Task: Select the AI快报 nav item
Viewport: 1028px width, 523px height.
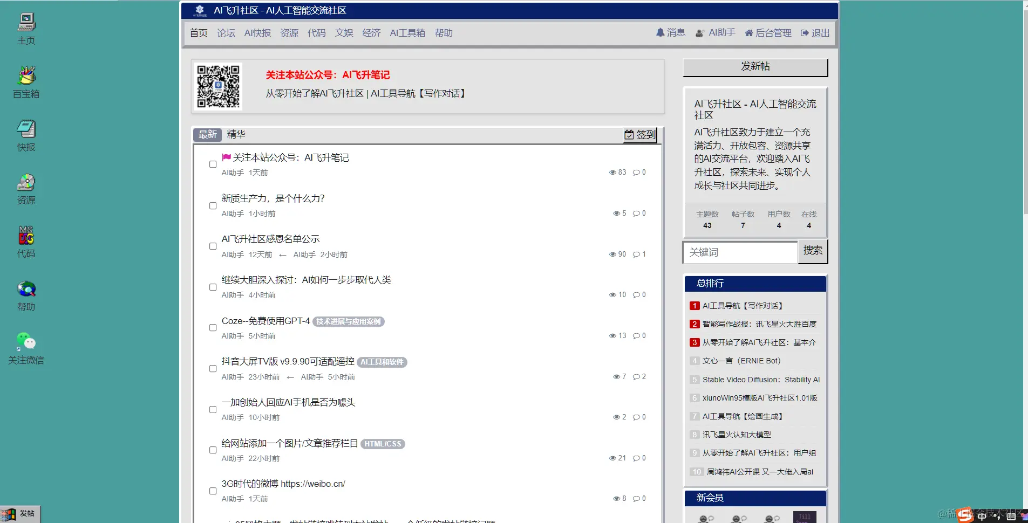Action: coord(257,33)
